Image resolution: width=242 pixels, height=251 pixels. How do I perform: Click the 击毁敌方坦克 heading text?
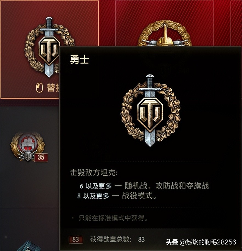tap(94, 173)
